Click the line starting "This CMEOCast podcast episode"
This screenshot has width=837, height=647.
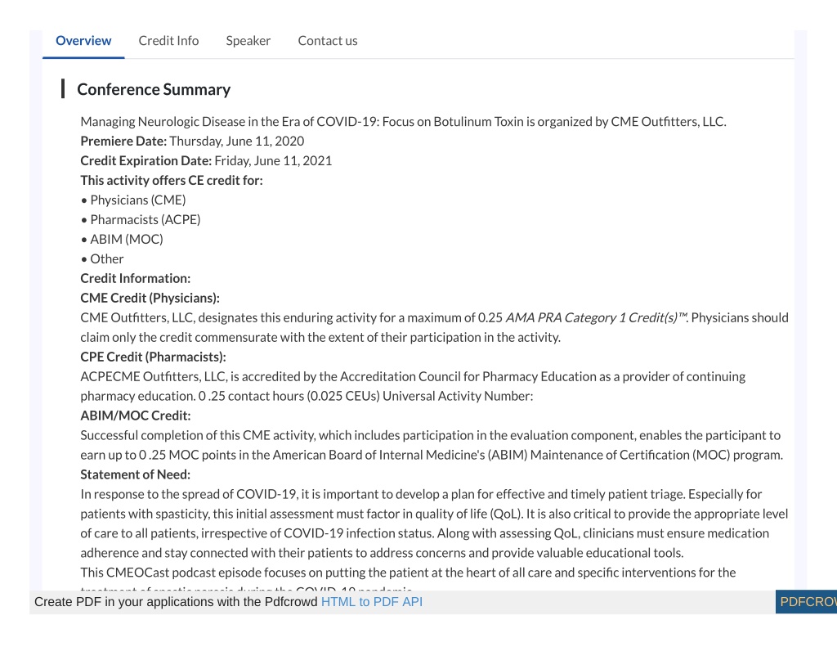408,573
